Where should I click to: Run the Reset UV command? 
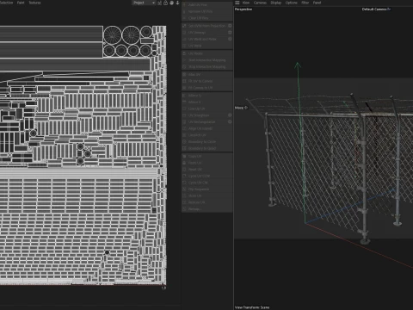[206, 170]
